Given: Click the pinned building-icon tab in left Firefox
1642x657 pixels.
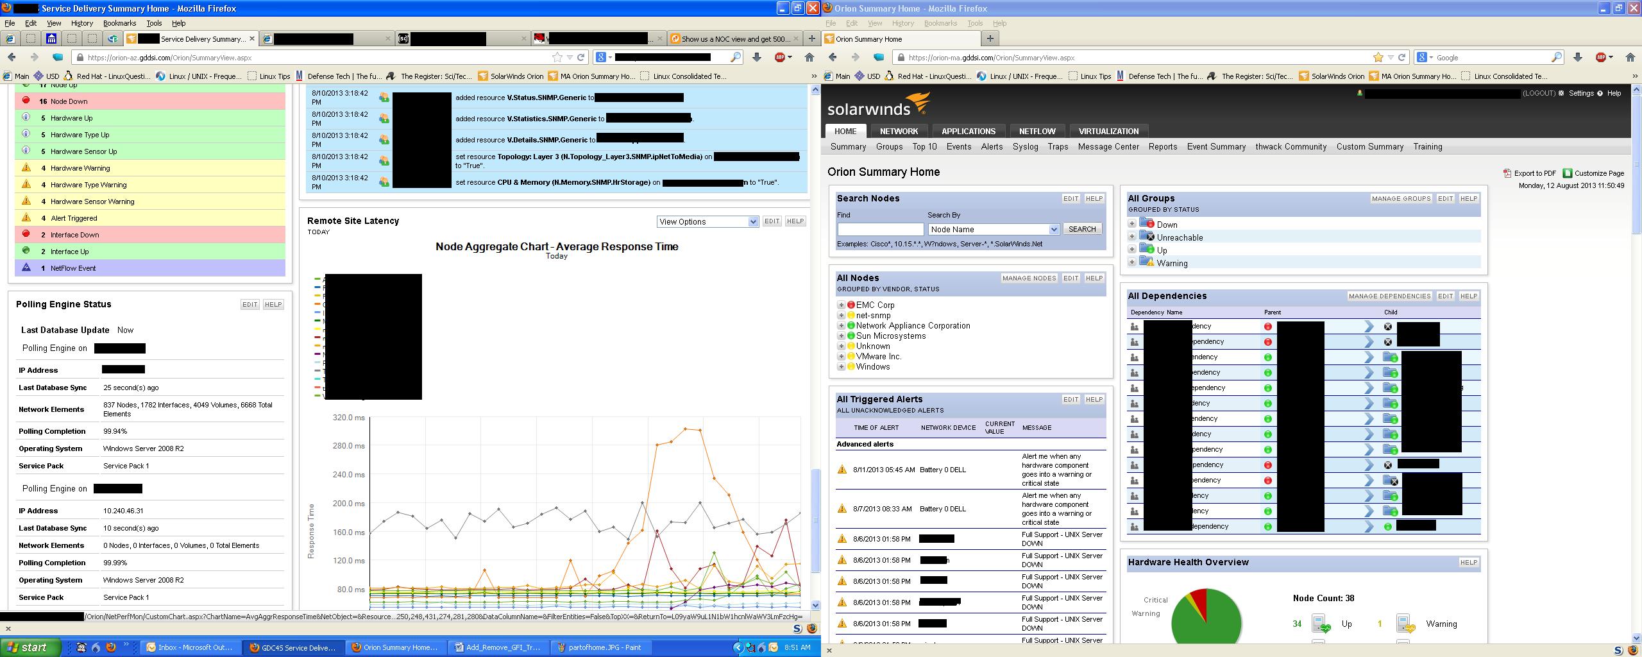Looking at the screenshot, I should [x=51, y=38].
